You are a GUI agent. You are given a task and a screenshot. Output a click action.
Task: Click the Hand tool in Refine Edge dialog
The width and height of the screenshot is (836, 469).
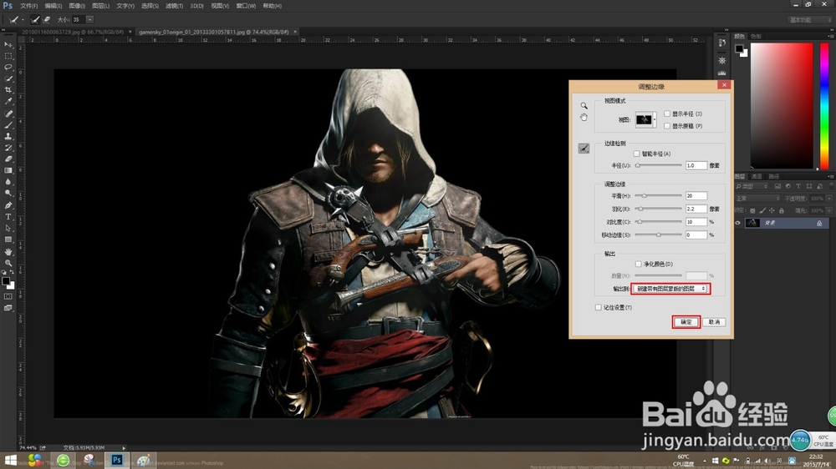(584, 117)
